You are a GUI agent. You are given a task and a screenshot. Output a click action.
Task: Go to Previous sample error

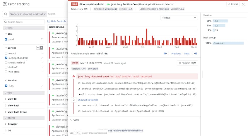(176, 54)
